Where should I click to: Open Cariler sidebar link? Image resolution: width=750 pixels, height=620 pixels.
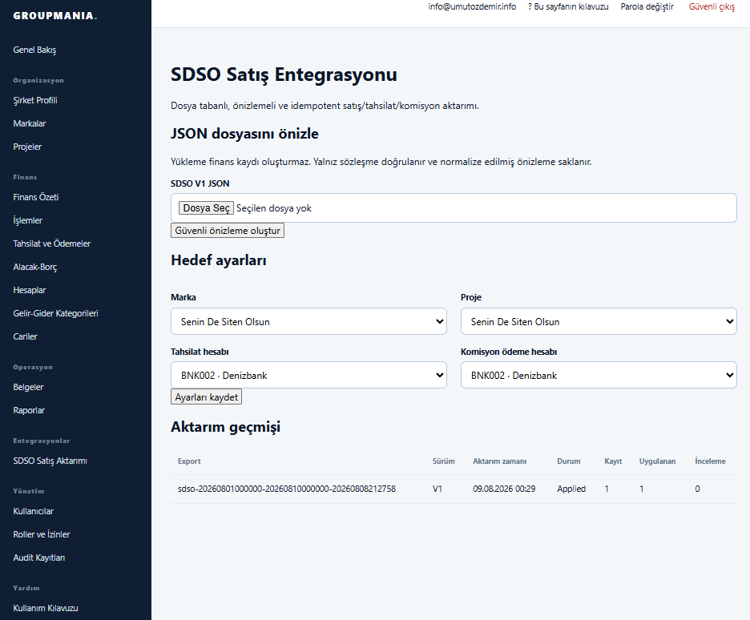[25, 336]
